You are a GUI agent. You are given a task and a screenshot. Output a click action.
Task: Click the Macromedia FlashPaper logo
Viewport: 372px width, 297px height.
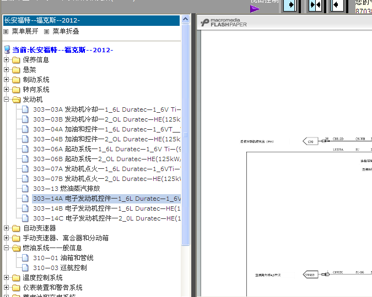[224, 23]
